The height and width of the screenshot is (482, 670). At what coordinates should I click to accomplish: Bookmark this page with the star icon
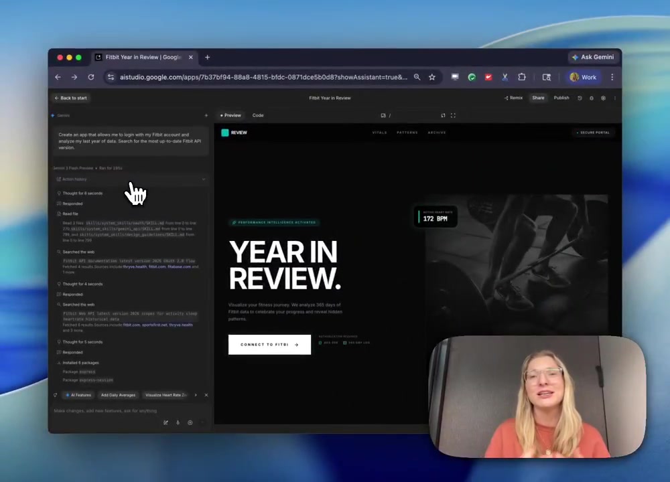pos(432,77)
